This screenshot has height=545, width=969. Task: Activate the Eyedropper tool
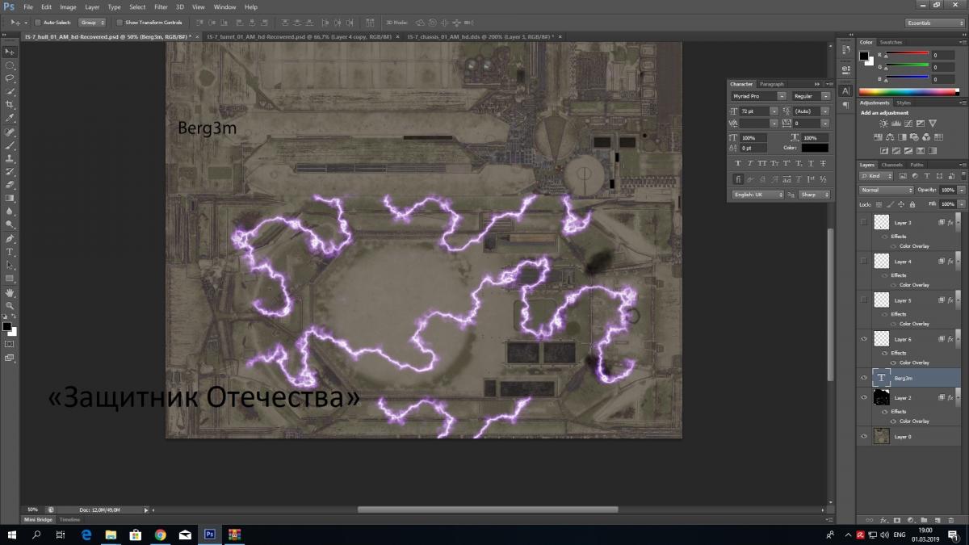pyautogui.click(x=10, y=118)
